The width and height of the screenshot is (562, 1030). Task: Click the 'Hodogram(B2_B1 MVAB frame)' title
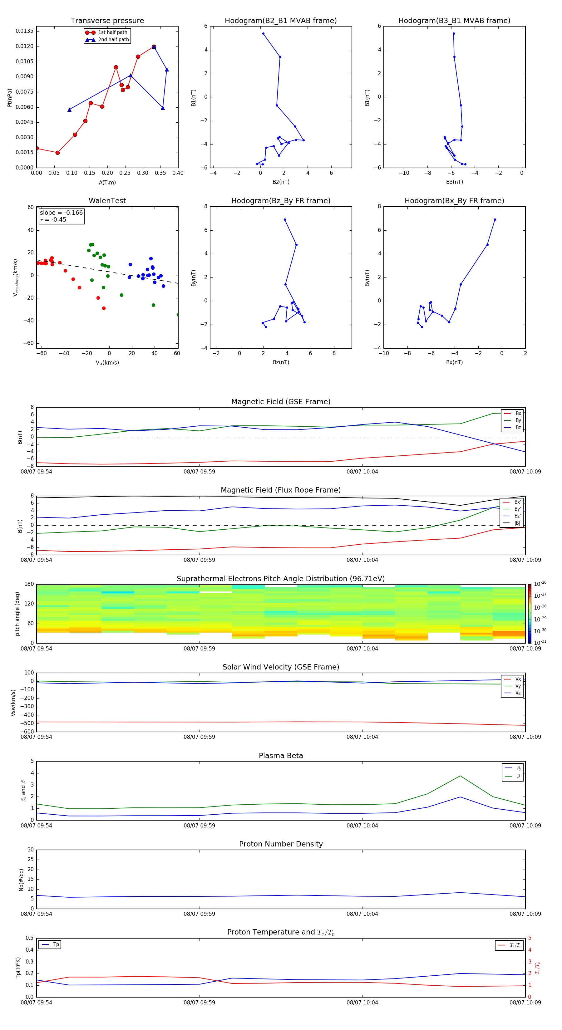[x=281, y=21]
